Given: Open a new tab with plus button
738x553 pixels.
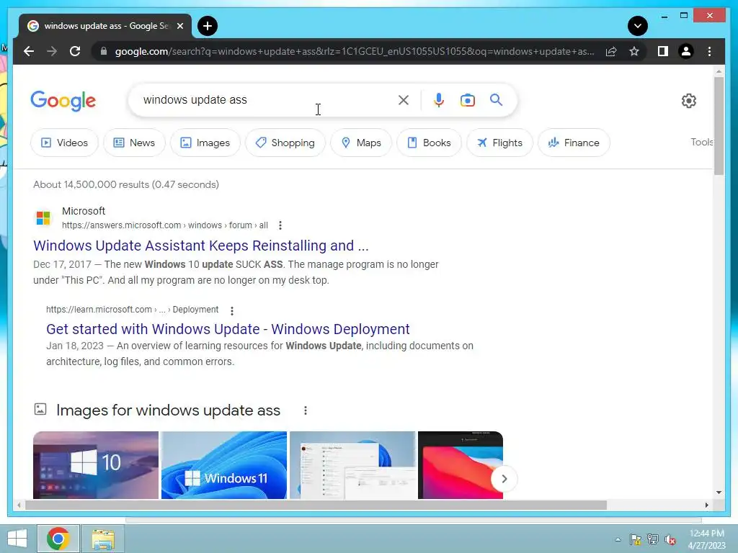Looking at the screenshot, I should (208, 26).
